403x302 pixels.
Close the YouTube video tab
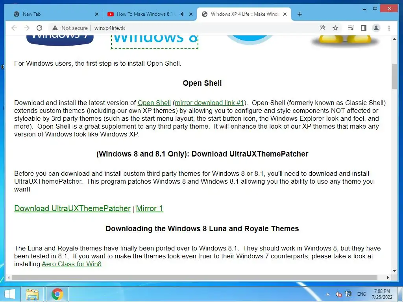(191, 14)
